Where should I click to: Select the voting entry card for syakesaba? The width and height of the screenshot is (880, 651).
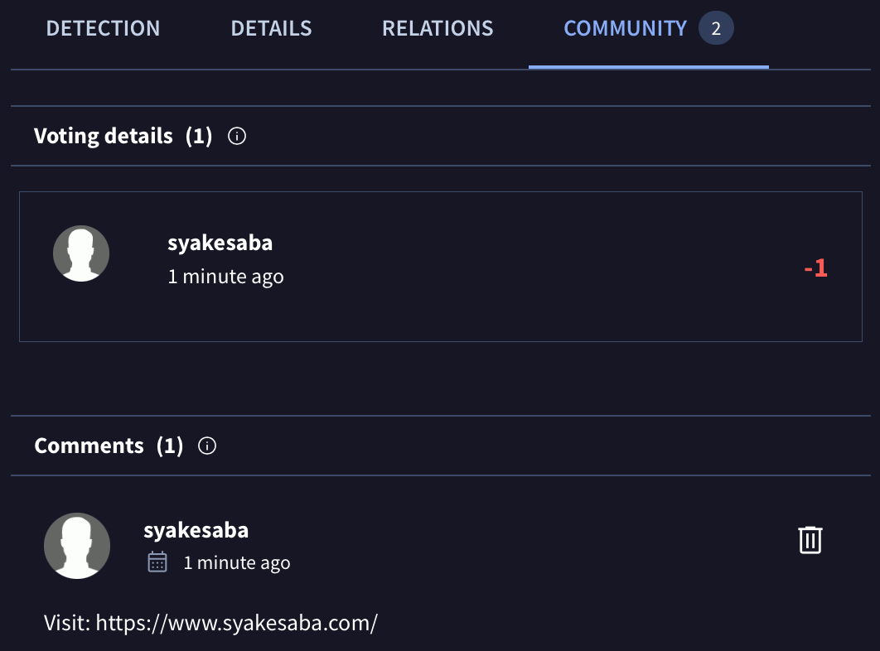point(440,267)
